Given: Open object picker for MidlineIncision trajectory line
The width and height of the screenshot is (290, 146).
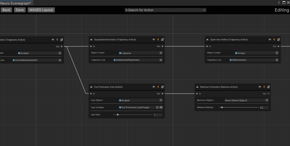Looking at the screenshot, I should tap(277, 60).
